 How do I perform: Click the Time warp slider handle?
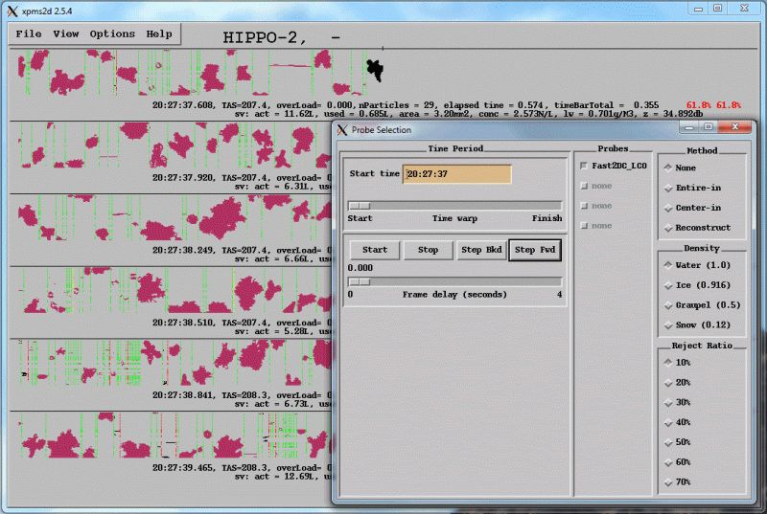pos(360,205)
